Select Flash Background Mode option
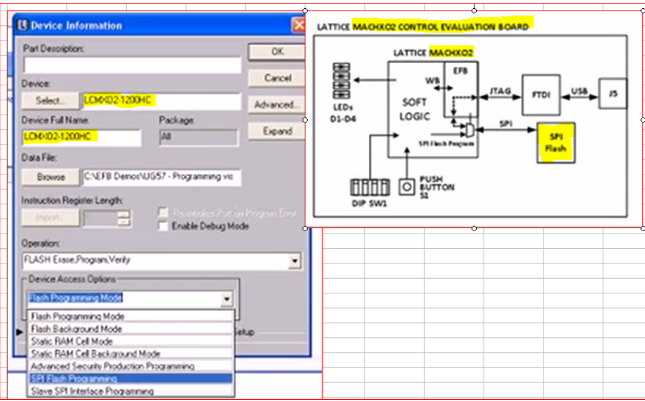Image resolution: width=645 pixels, height=401 pixels. point(131,328)
